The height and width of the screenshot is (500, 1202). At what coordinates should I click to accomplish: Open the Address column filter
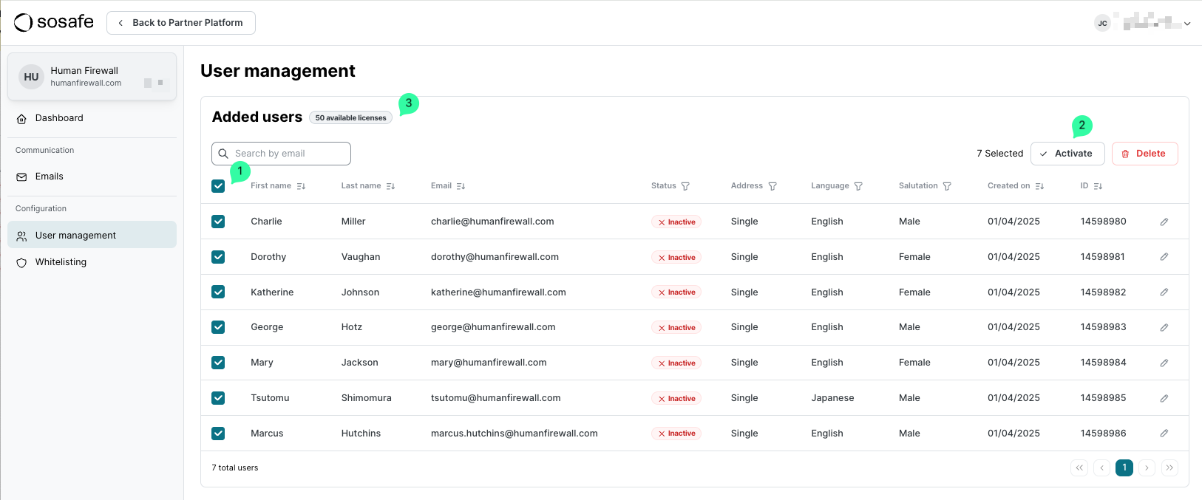coord(773,186)
